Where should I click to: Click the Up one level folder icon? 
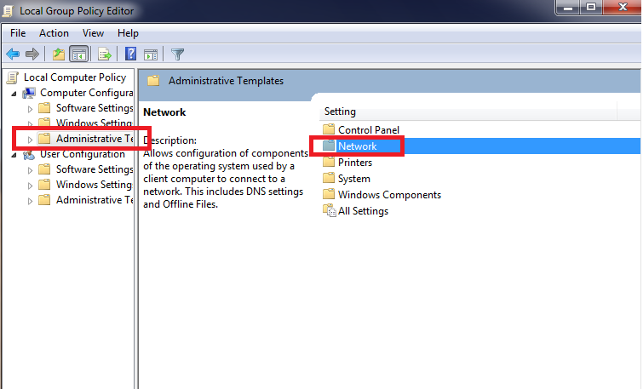(59, 54)
